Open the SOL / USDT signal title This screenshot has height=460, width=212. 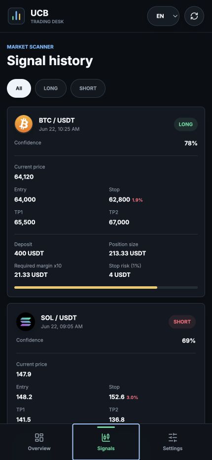pyautogui.click(x=59, y=318)
